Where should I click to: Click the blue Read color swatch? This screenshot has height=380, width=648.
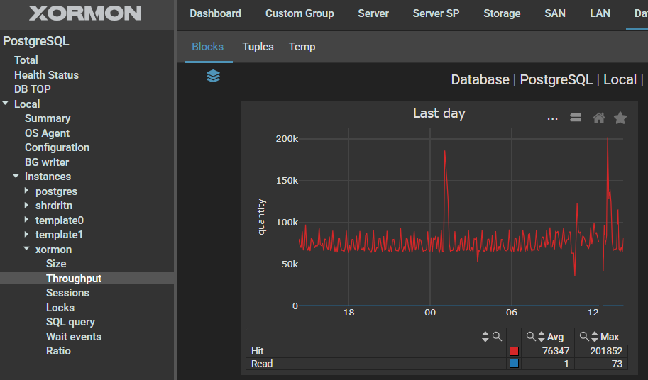pos(514,364)
